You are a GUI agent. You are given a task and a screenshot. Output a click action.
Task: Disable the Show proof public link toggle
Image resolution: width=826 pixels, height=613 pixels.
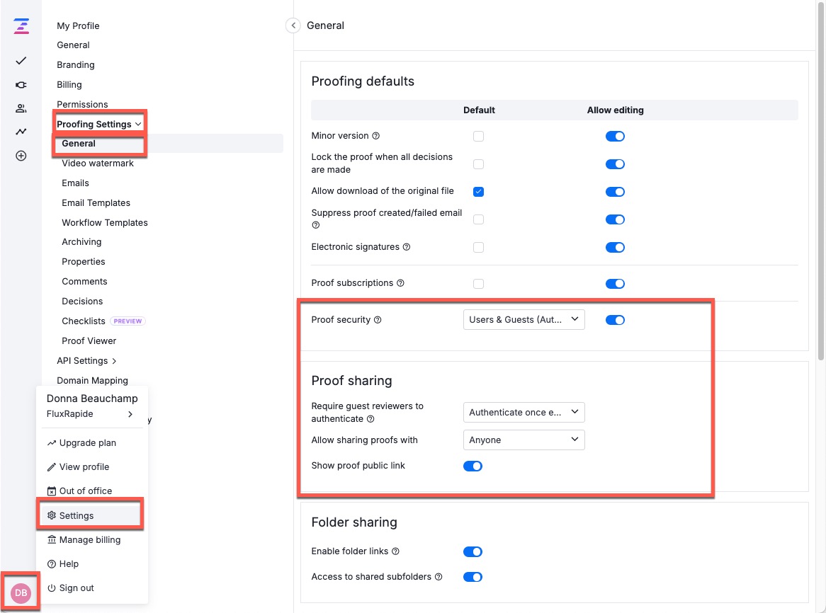tap(473, 466)
